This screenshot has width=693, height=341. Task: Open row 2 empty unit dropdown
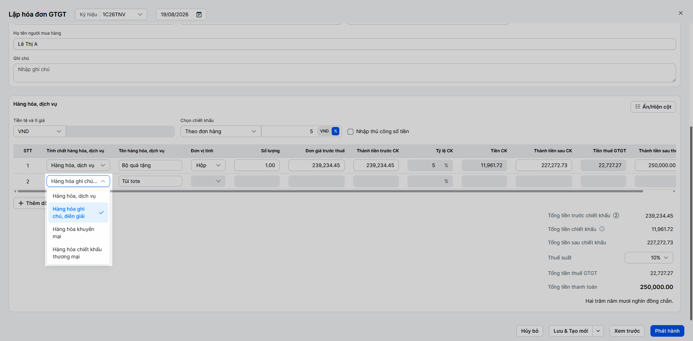(208, 181)
